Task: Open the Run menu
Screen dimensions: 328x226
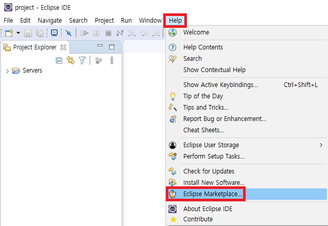Action: [126, 21]
